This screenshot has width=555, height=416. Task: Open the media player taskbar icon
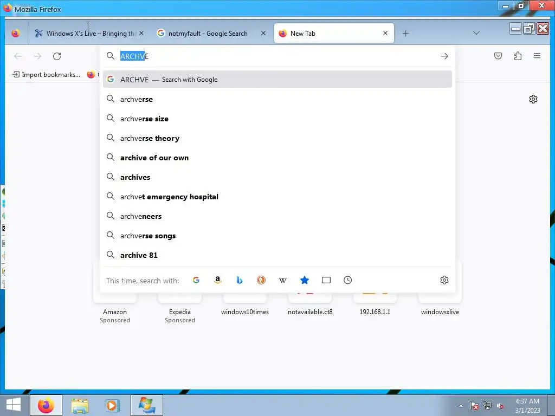113,405
